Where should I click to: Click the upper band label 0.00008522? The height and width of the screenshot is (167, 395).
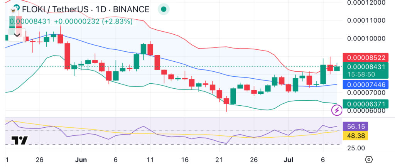[366, 58]
